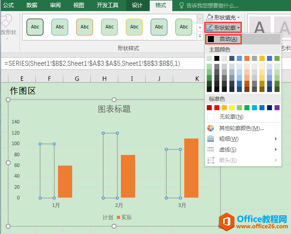Image resolution: width=291 pixels, height=234 pixels.
Task: Switch to the 设计 chart tab
Action: [137, 5]
